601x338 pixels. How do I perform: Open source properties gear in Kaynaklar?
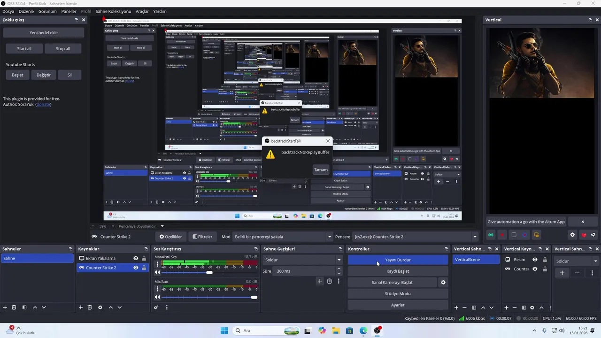[x=100, y=307]
